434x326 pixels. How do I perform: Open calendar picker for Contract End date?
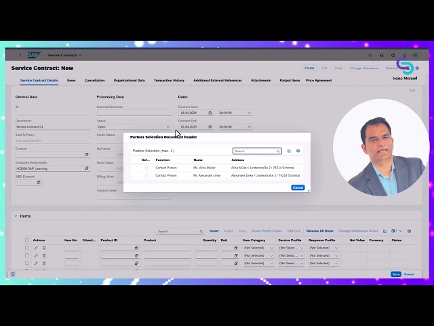click(210, 127)
